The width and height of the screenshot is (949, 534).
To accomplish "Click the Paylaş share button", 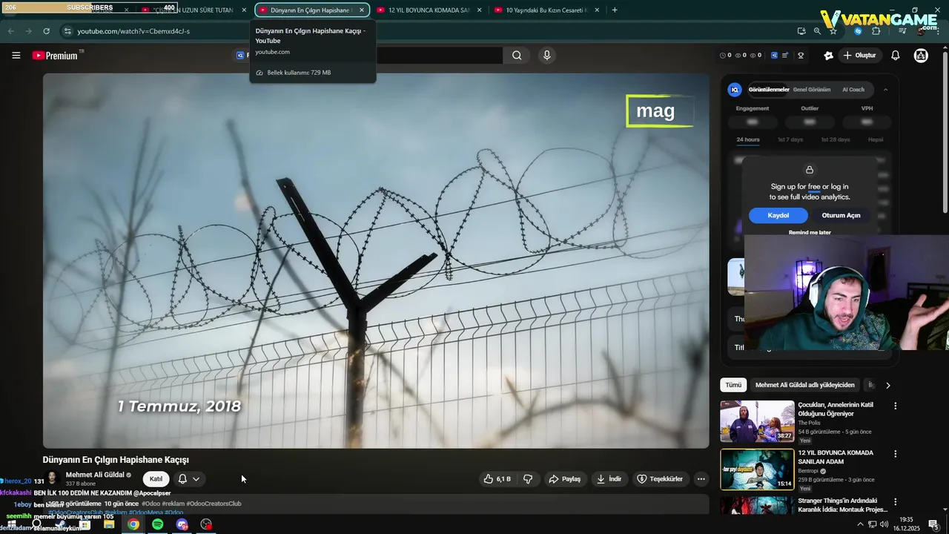I will pyautogui.click(x=565, y=479).
